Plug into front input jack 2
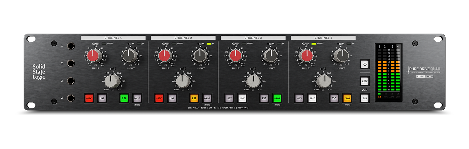 (71, 63)
